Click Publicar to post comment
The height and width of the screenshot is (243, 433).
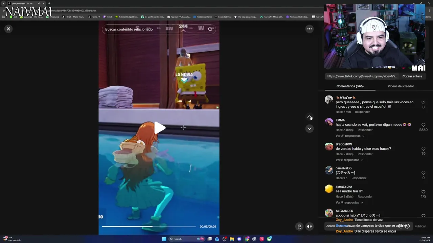420,226
